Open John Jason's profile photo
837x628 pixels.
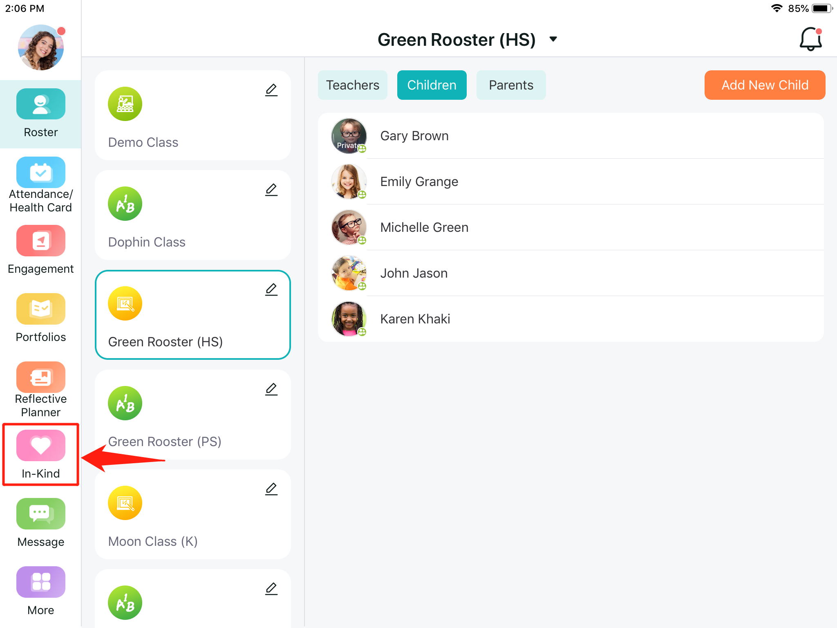click(349, 273)
